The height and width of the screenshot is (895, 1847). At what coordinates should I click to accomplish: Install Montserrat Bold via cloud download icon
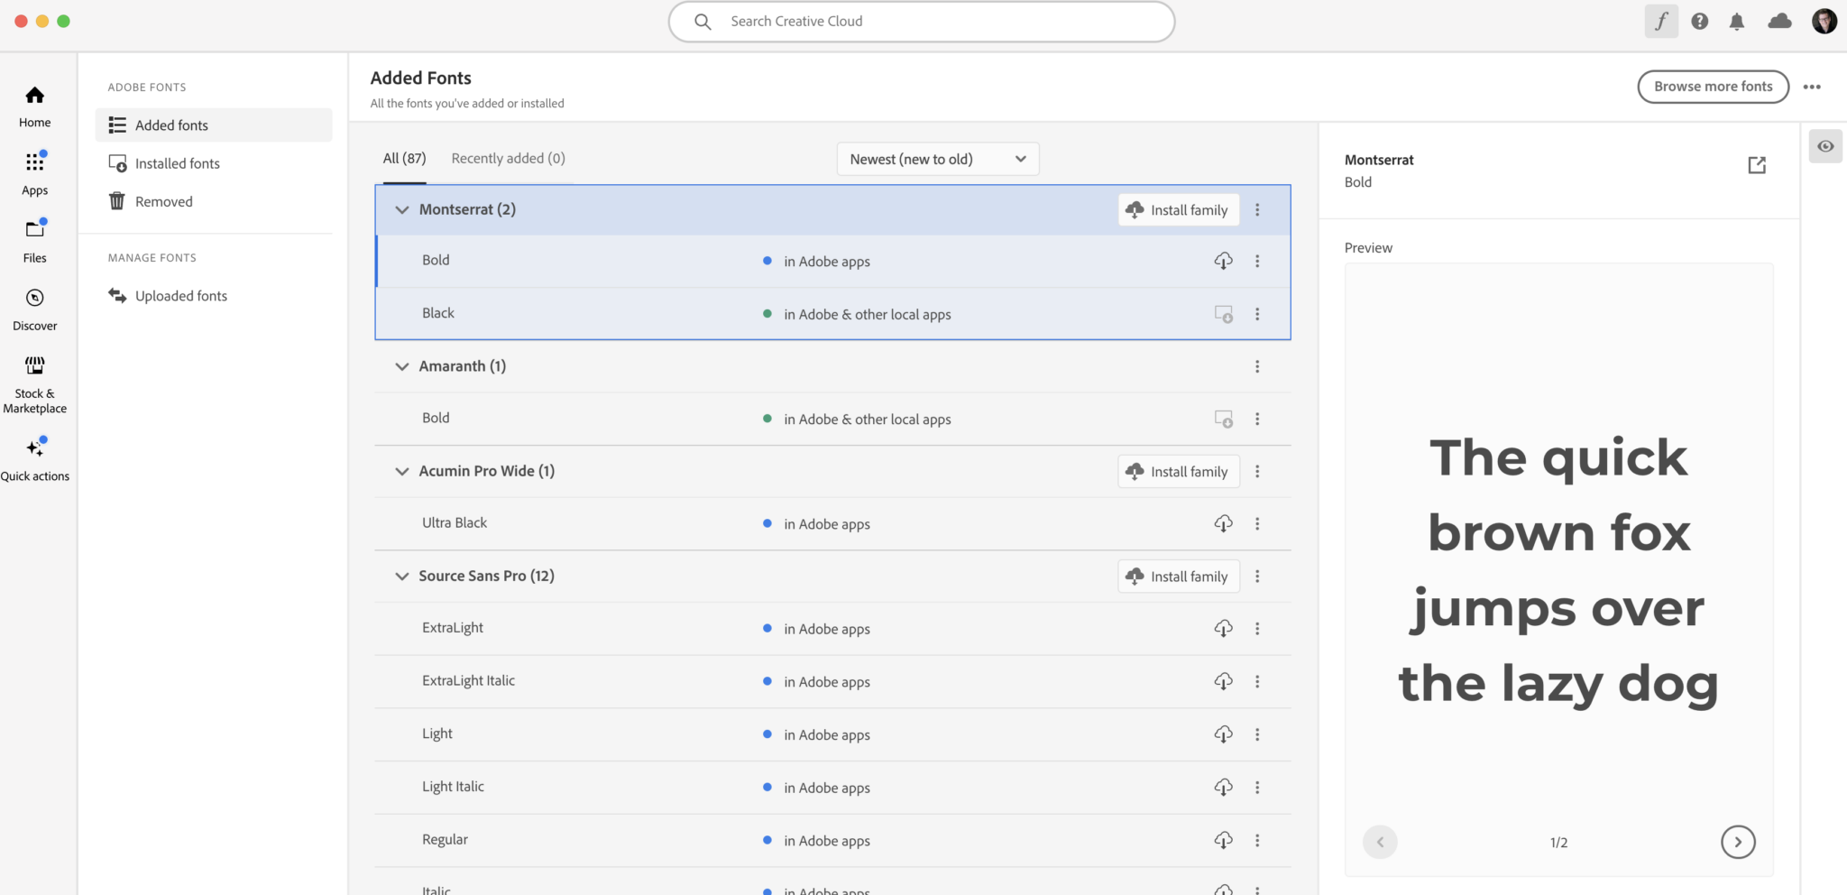tap(1223, 261)
